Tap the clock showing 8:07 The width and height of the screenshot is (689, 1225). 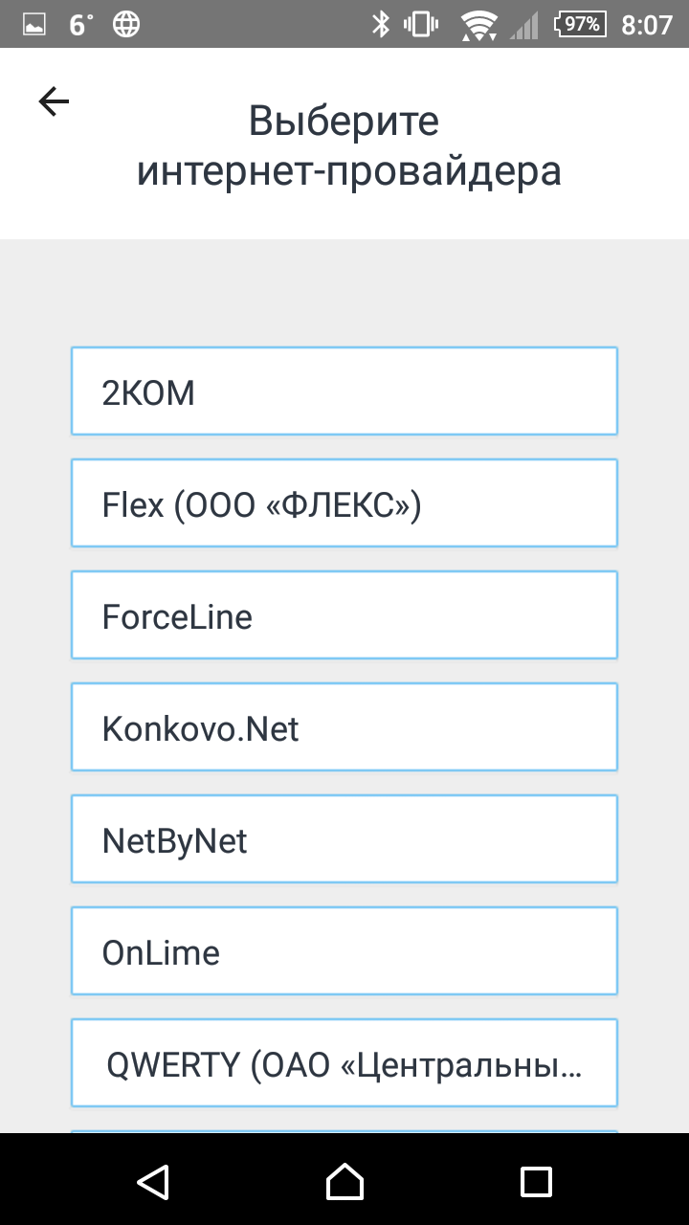[647, 25]
